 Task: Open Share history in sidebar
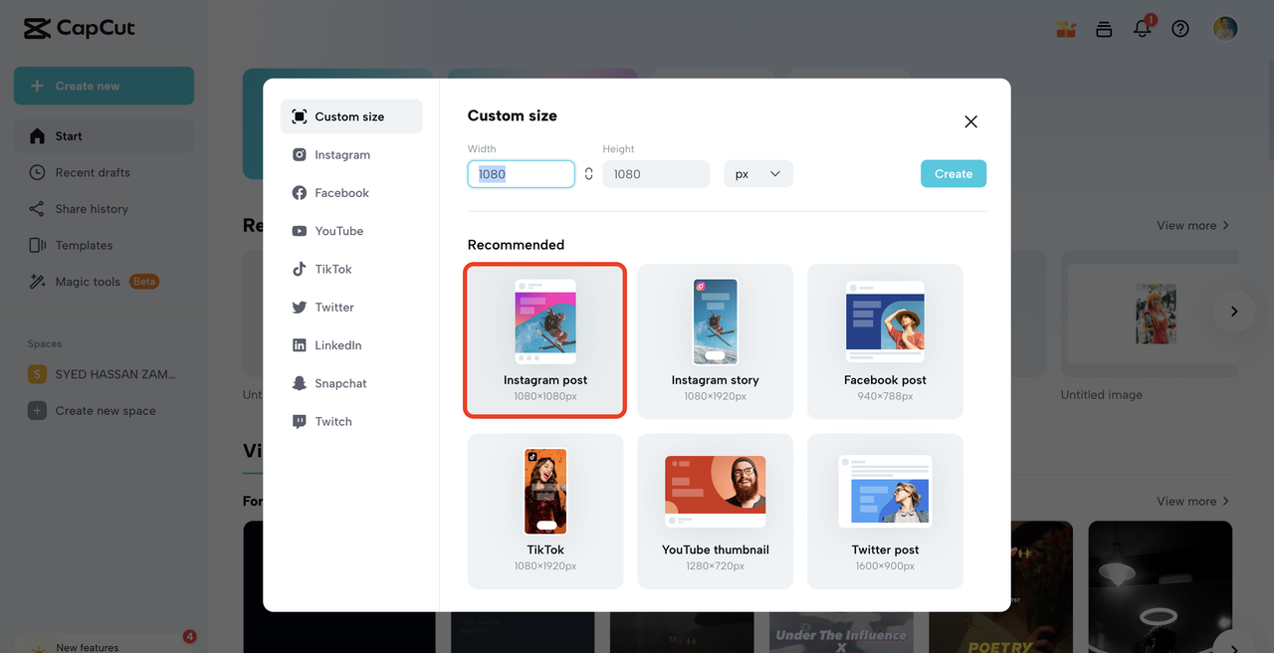point(104,209)
